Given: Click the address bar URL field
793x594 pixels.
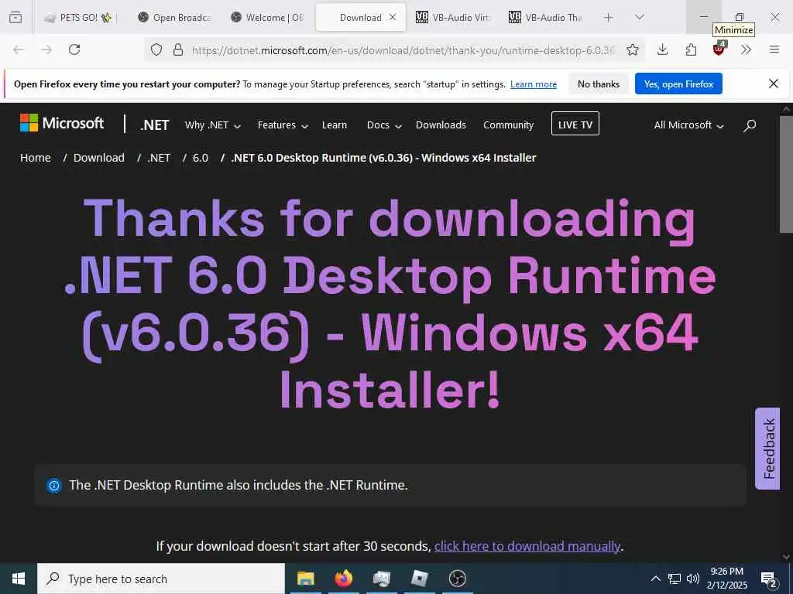Looking at the screenshot, I should coord(403,49).
